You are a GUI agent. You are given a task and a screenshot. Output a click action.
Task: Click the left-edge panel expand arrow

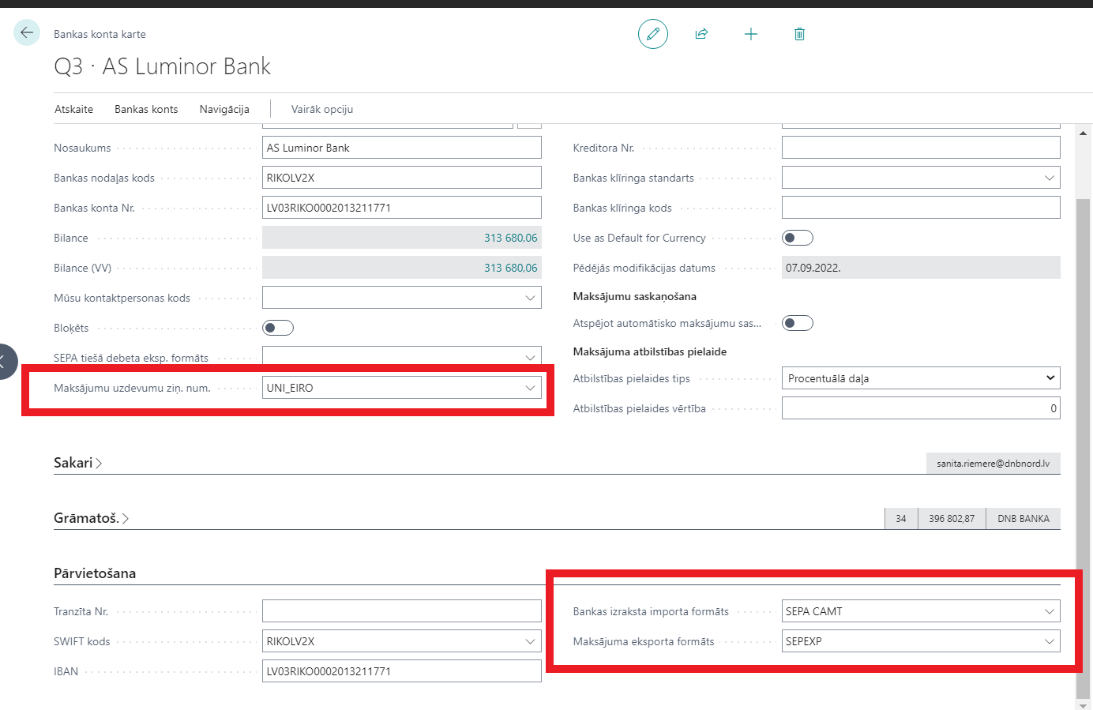point(4,362)
